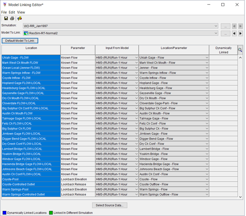Image resolution: width=246 pixels, height=216 pixels.
Task: Open the Simulation dropdown showing WO-RR_Jan1997
Action: coord(216,26)
